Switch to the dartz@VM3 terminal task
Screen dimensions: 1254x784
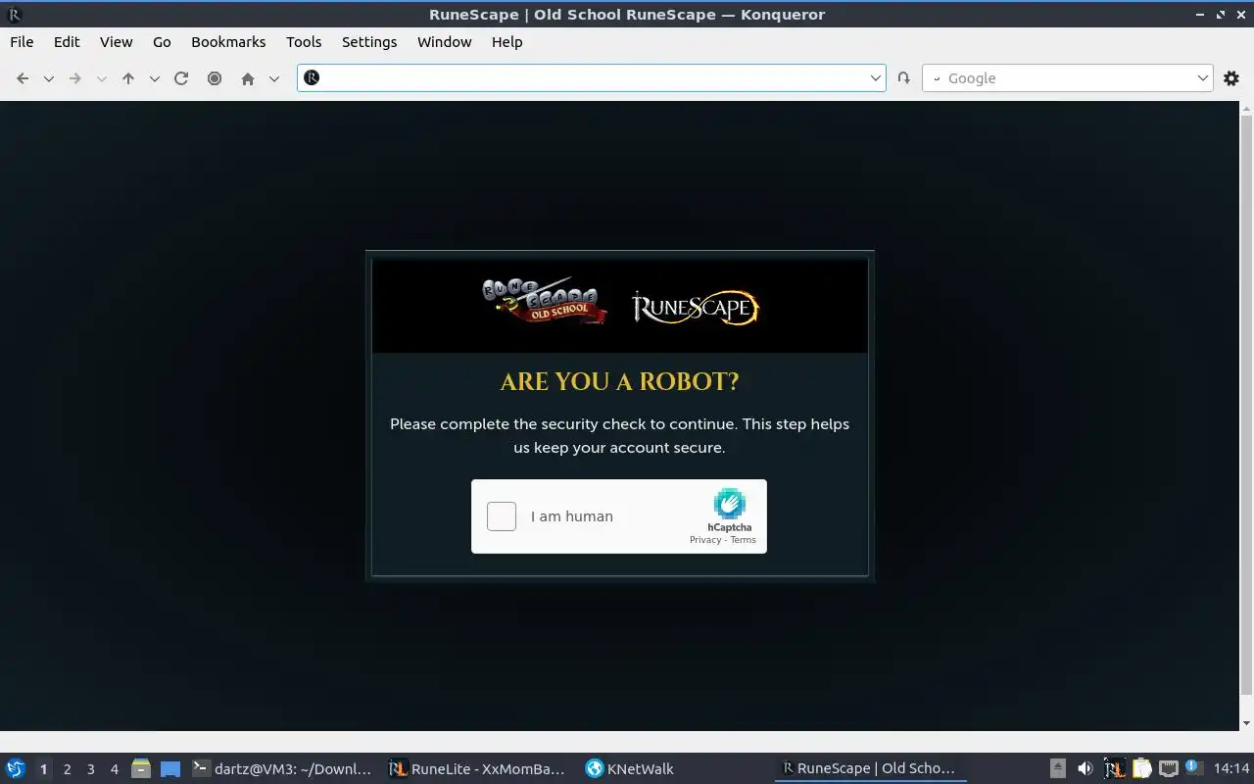tap(282, 768)
